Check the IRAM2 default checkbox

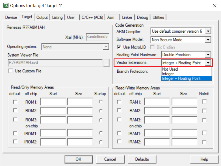click(x=119, y=142)
